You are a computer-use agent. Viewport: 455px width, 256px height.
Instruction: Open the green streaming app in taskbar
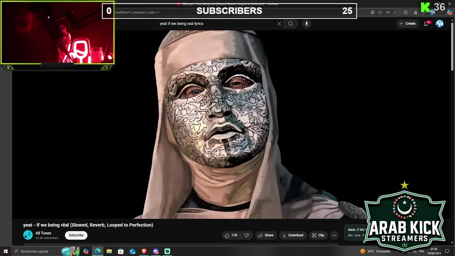click(167, 251)
